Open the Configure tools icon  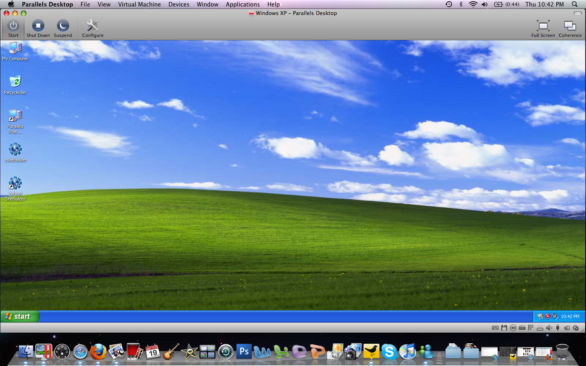coord(93,28)
